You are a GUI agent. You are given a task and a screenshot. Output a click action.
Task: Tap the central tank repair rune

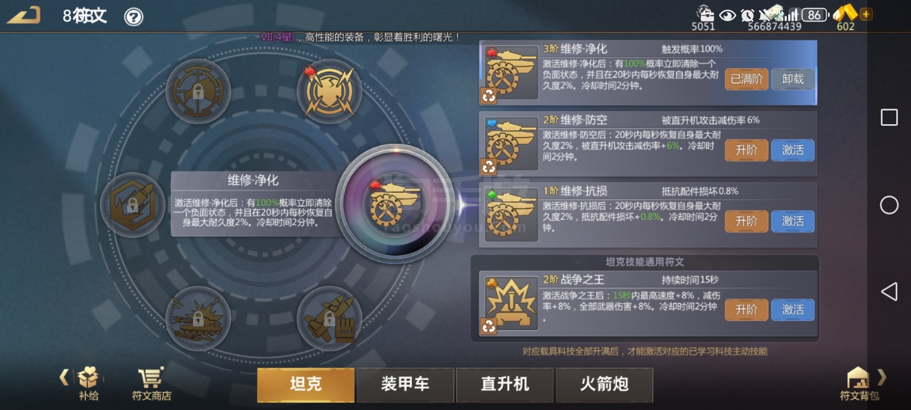coord(396,205)
